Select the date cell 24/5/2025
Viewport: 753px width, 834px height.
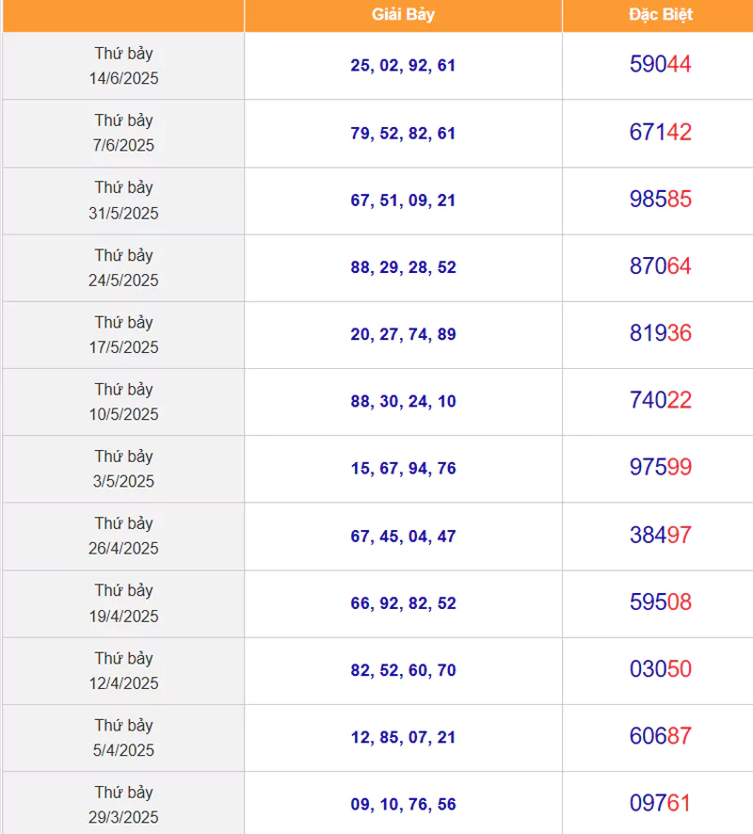(x=123, y=267)
